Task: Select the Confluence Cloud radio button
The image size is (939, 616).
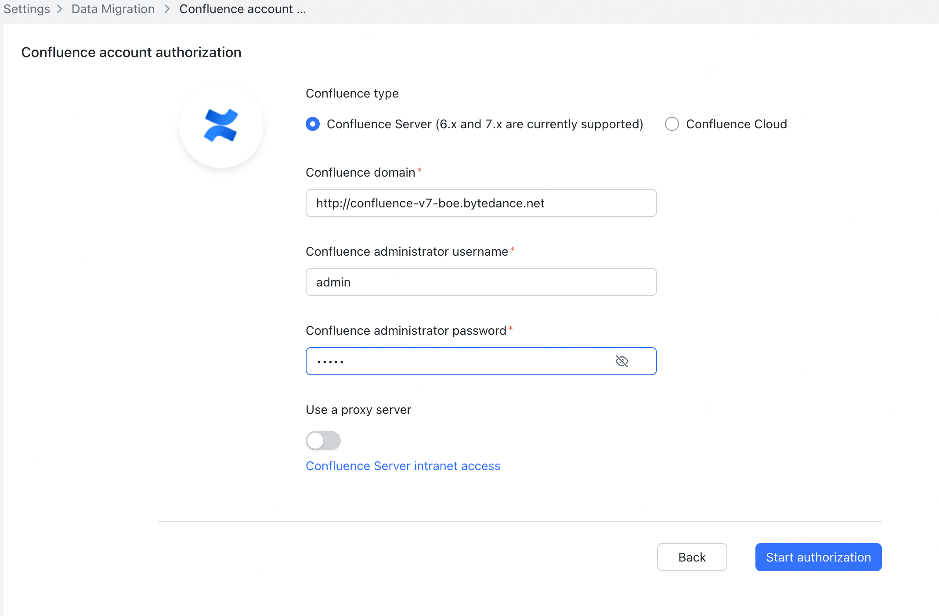Action: pyautogui.click(x=672, y=124)
